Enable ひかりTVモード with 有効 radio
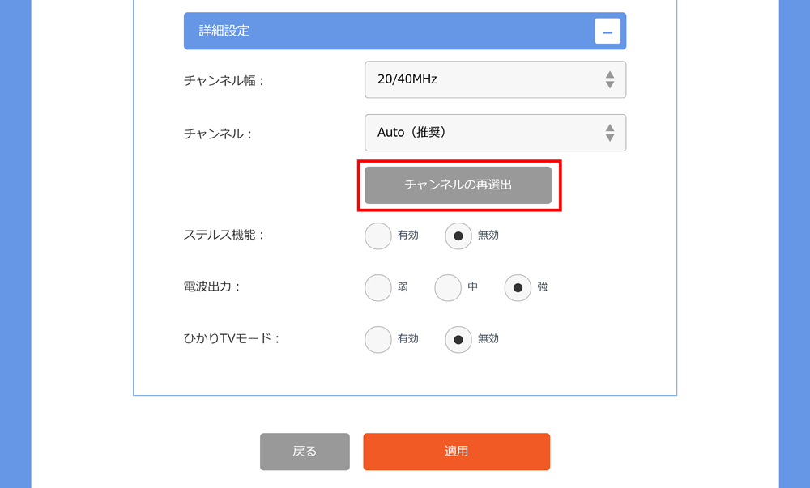810x488 pixels. [x=378, y=339]
